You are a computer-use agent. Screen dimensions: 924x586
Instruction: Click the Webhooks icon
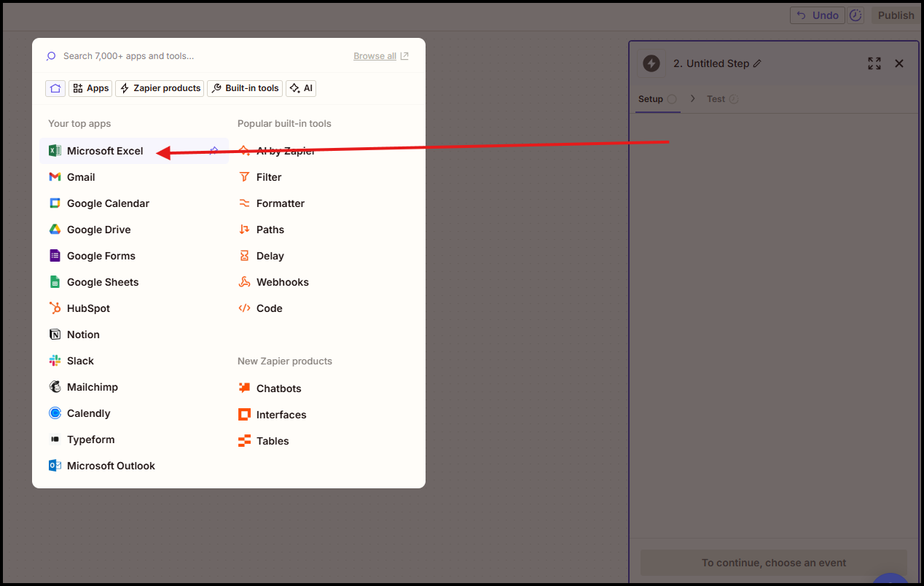click(244, 282)
